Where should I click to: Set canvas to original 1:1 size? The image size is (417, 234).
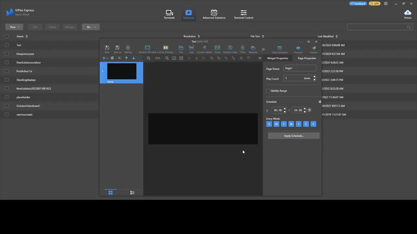pyautogui.click(x=174, y=58)
